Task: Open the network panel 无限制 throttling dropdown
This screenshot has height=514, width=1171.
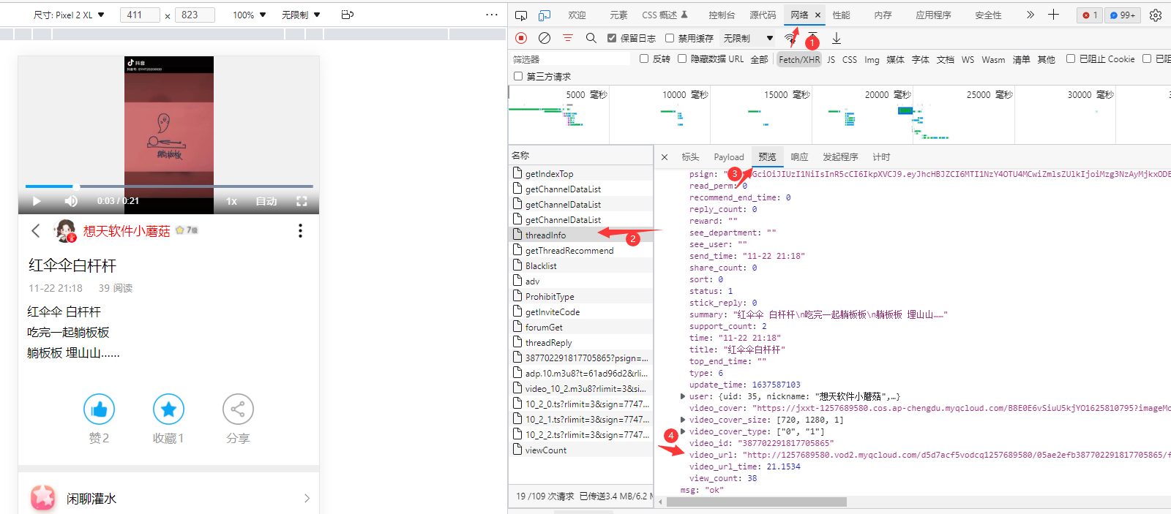Action: point(748,38)
